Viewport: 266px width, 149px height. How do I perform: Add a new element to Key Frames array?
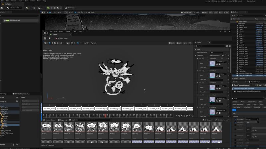click(x=222, y=55)
